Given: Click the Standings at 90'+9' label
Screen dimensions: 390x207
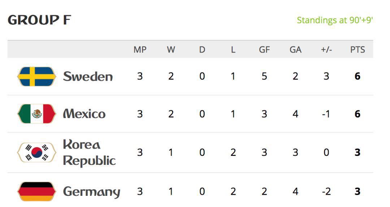Looking at the screenshot, I should [335, 20].
